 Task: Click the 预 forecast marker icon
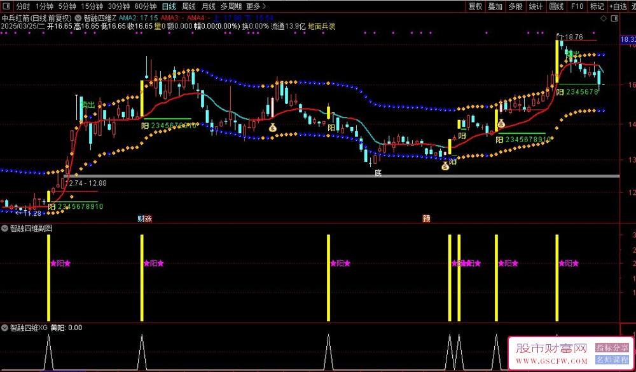pyautogui.click(x=426, y=218)
